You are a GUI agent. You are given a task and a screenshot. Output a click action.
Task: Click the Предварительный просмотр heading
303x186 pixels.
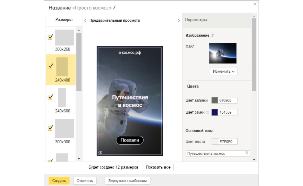tap(114, 20)
